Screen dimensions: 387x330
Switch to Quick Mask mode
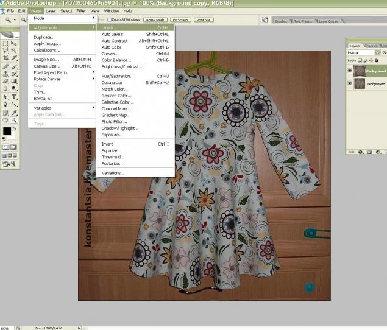click(13, 147)
